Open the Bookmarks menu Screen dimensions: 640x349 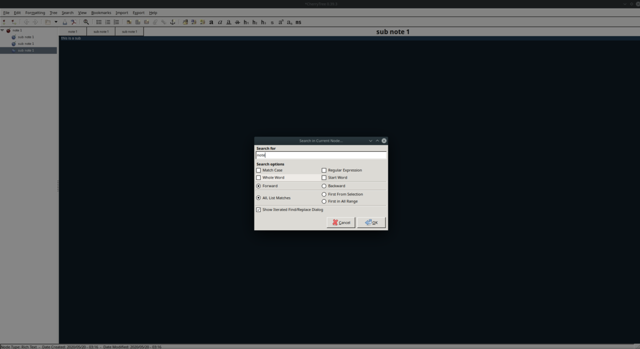coord(101,12)
